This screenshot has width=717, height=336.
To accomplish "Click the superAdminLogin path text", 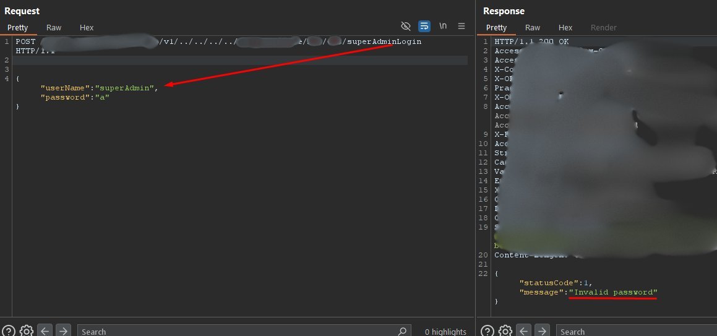I will pyautogui.click(x=384, y=41).
